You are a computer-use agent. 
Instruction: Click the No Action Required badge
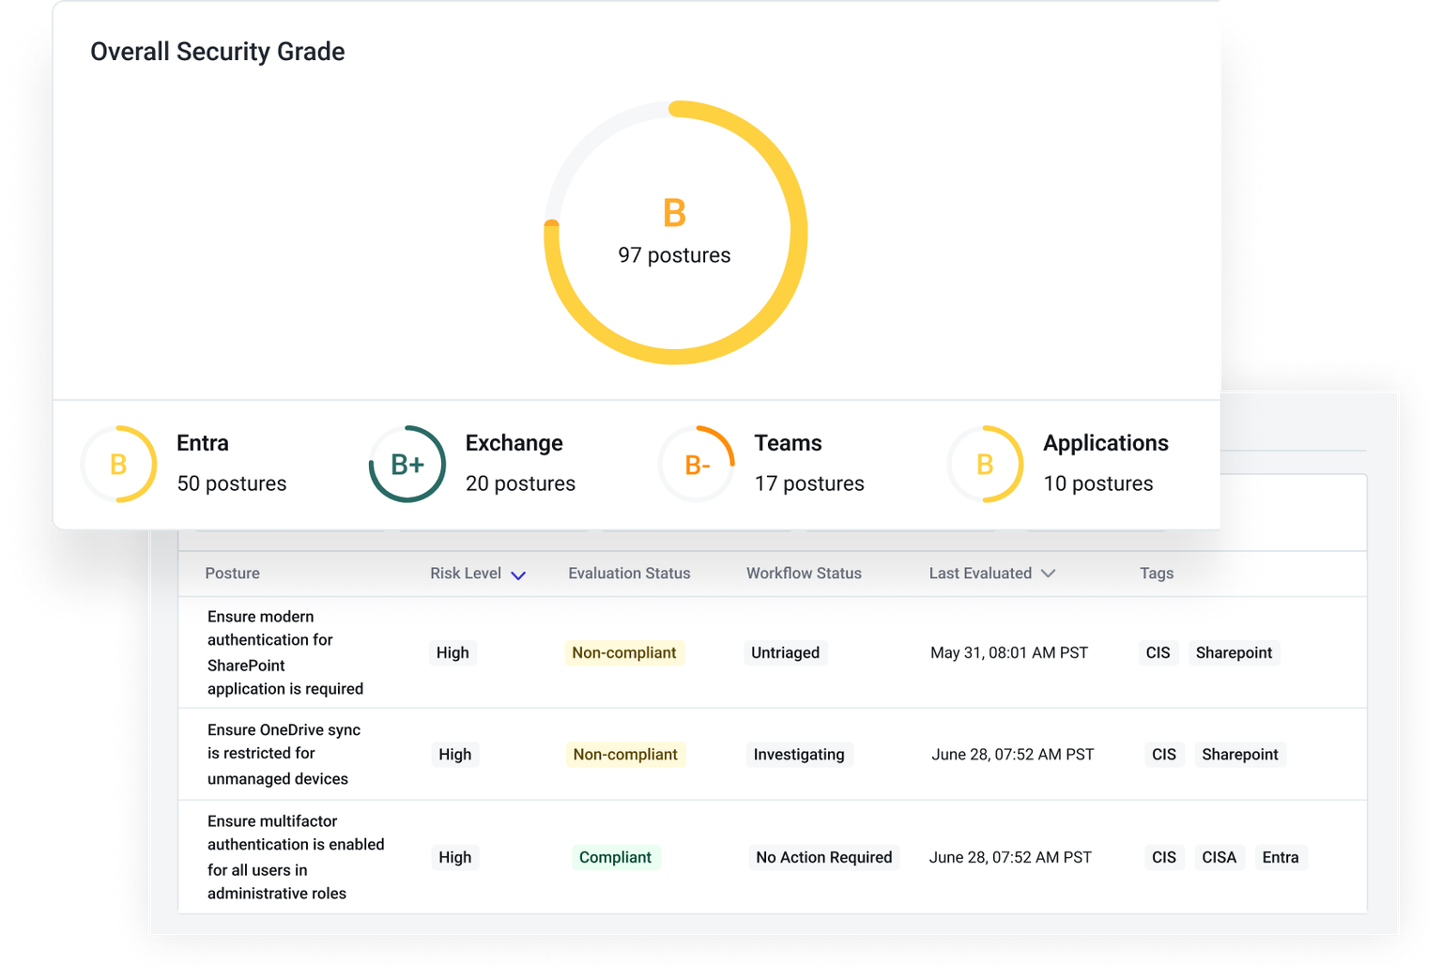click(823, 857)
